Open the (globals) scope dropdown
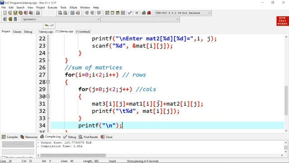 (98, 19)
